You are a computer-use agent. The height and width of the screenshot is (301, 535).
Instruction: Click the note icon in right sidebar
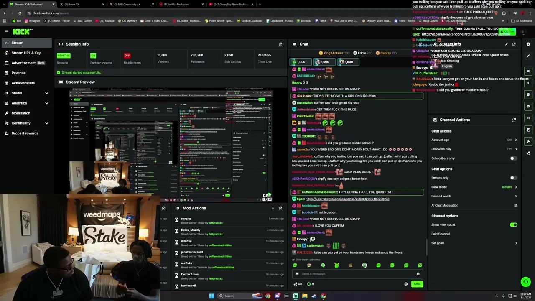point(528,94)
